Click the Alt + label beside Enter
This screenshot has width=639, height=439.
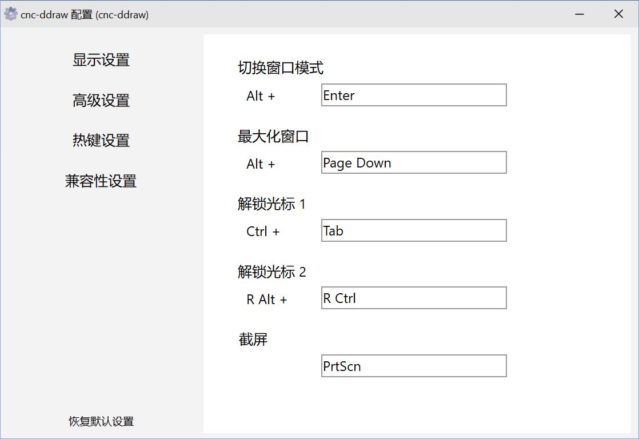click(x=261, y=96)
